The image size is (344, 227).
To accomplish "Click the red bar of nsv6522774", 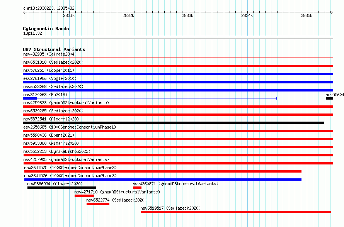I will (x=98, y=204).
